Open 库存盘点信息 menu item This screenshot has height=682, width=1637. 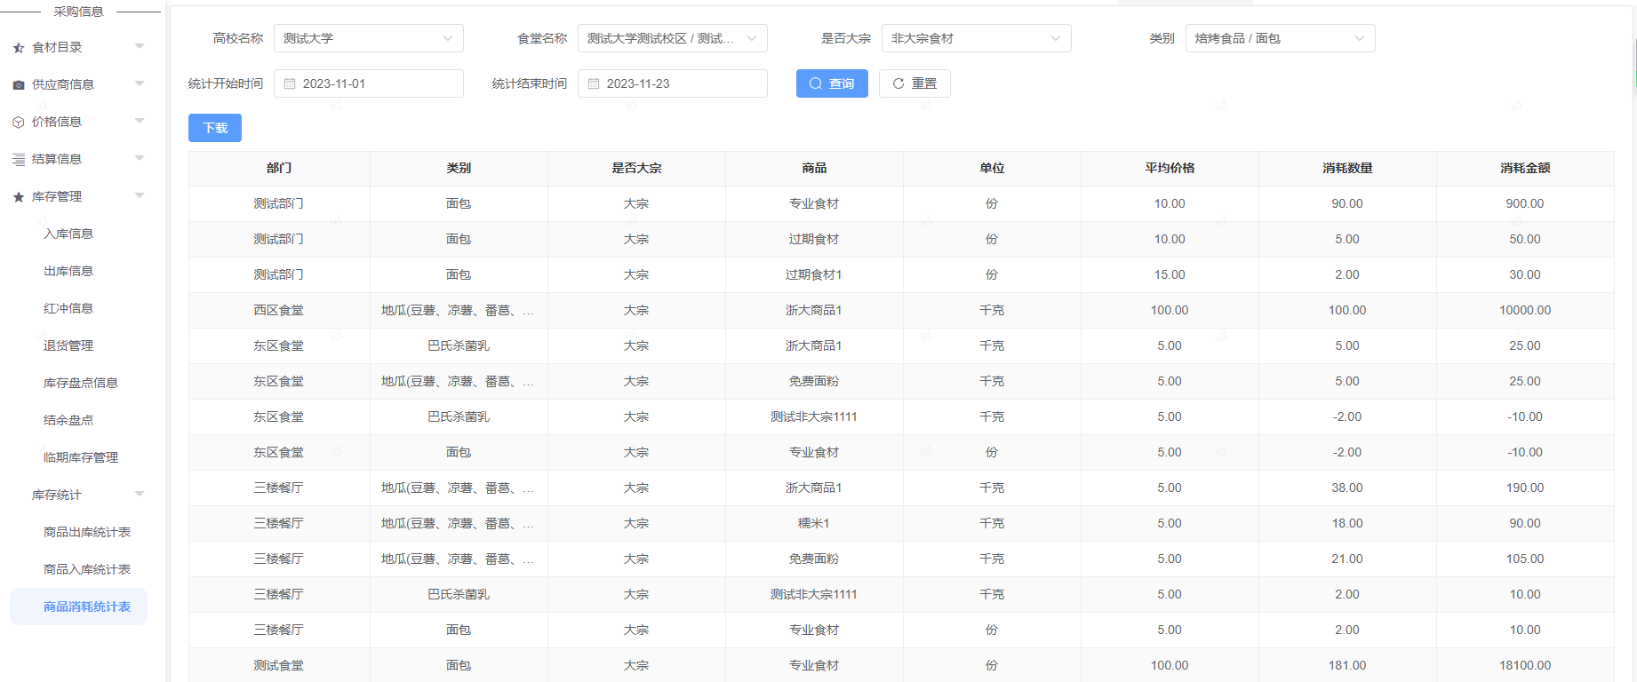[81, 383]
